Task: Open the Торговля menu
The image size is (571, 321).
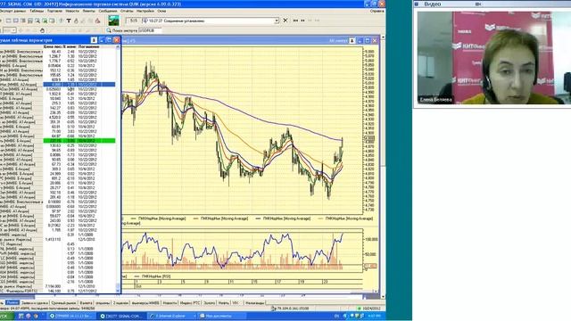Action: 54,11
